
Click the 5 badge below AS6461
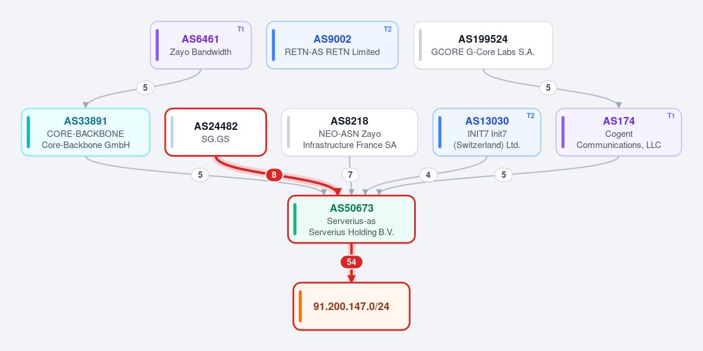(145, 88)
